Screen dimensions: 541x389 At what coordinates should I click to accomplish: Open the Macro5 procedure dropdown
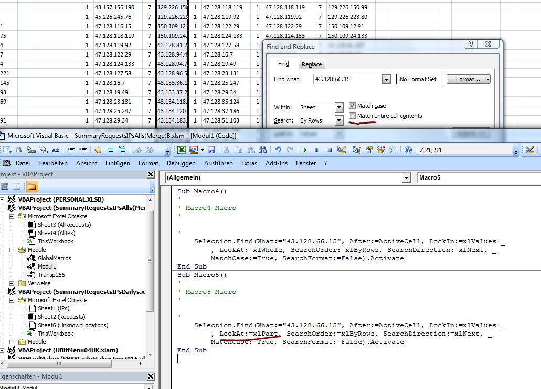(x=479, y=177)
